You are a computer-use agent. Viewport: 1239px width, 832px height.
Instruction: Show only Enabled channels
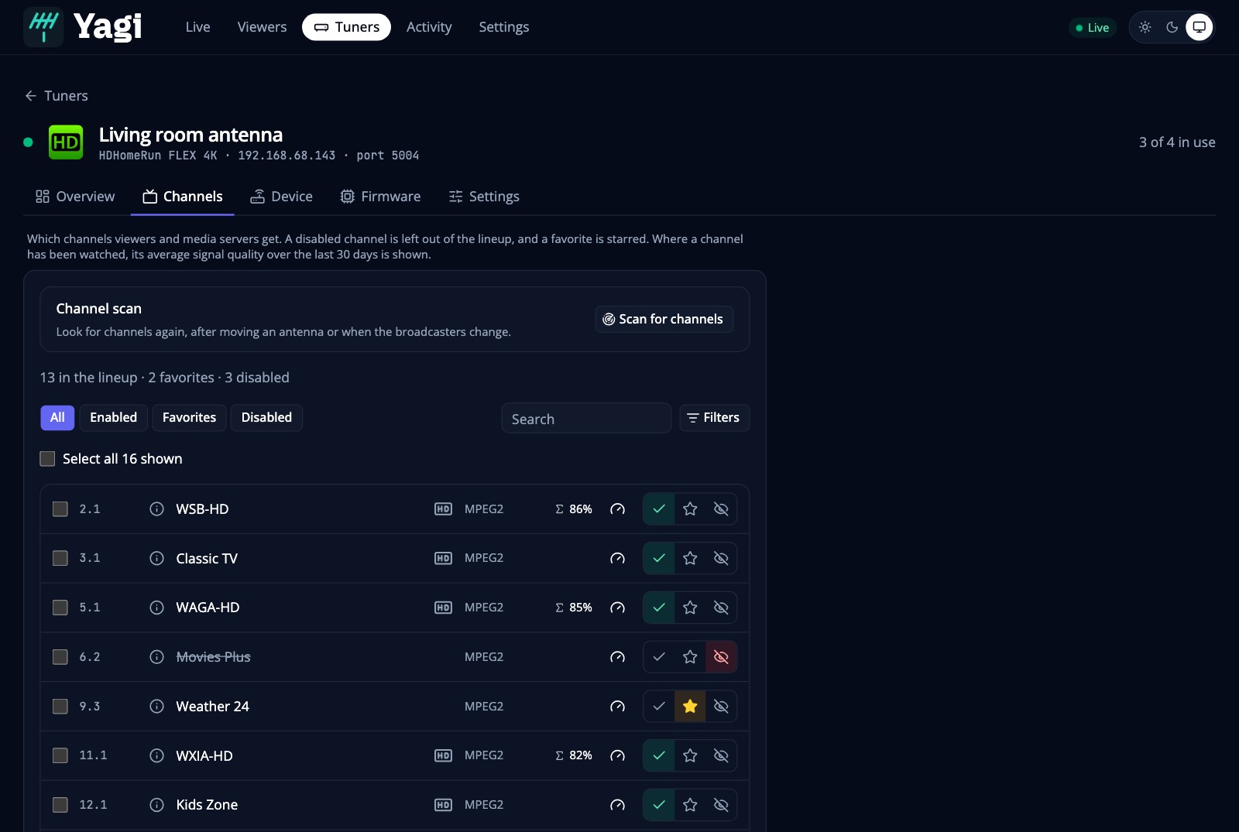point(113,418)
